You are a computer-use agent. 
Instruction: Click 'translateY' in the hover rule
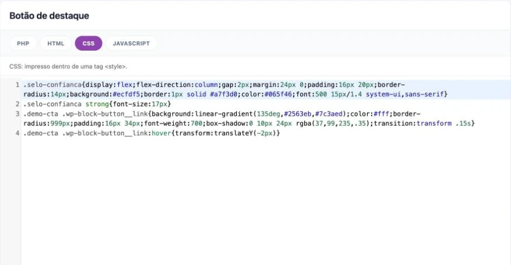pyautogui.click(x=233, y=133)
